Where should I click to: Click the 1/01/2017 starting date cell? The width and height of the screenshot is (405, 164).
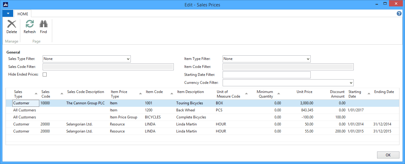356,110
